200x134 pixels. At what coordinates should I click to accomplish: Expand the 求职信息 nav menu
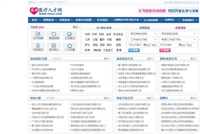[x=65, y=20]
